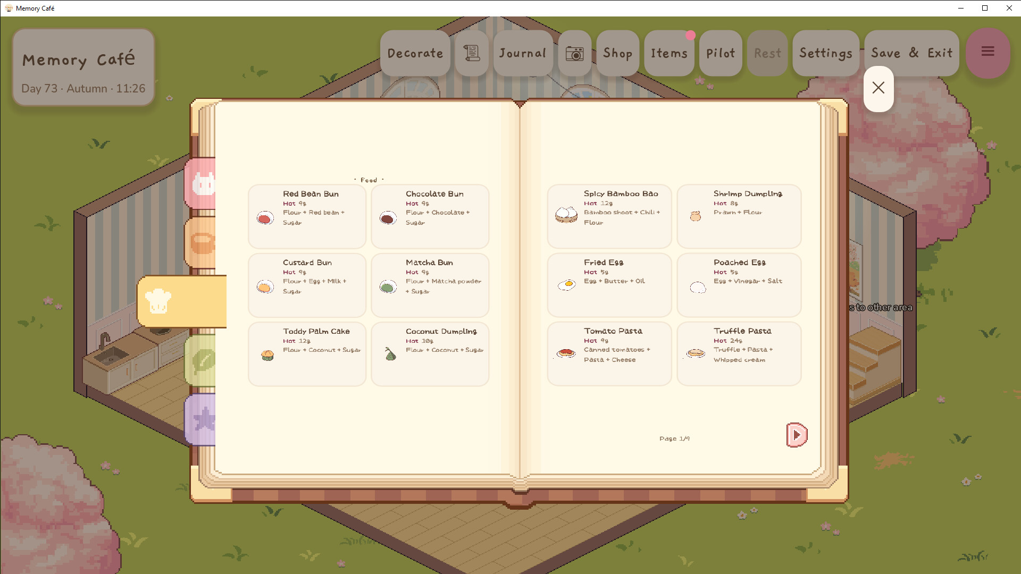Close the recipe book
The width and height of the screenshot is (1021, 574).
pyautogui.click(x=878, y=88)
